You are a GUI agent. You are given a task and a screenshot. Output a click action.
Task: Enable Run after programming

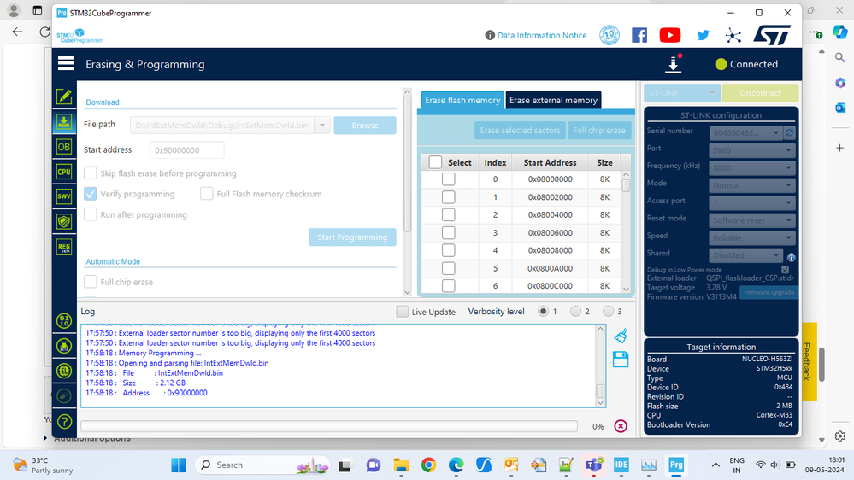(91, 214)
